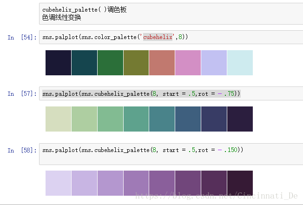Click the pale beige-green swatch in second palette

tap(58, 119)
